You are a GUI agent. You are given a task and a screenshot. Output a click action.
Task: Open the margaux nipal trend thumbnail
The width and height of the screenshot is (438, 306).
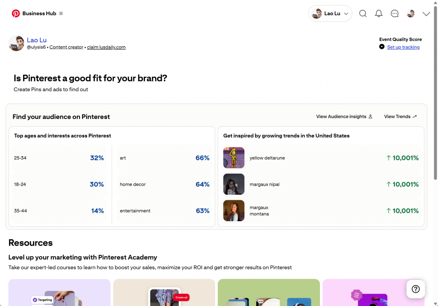pos(234,184)
